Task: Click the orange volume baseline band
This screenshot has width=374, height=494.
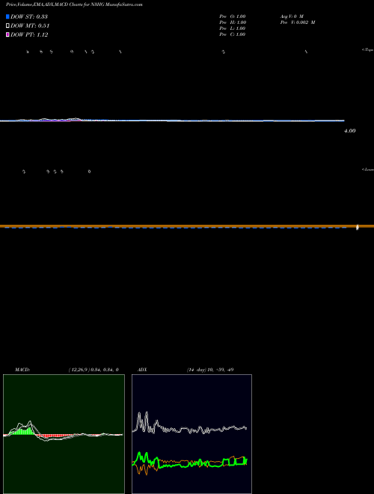Action: (x=187, y=226)
